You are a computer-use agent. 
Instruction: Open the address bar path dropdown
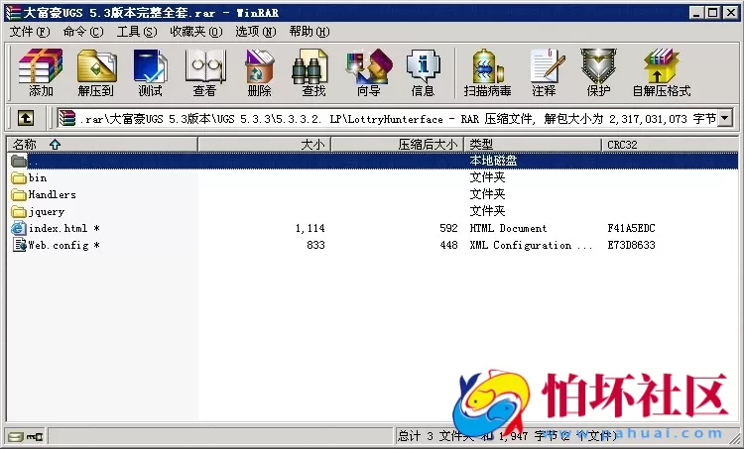[x=724, y=118]
